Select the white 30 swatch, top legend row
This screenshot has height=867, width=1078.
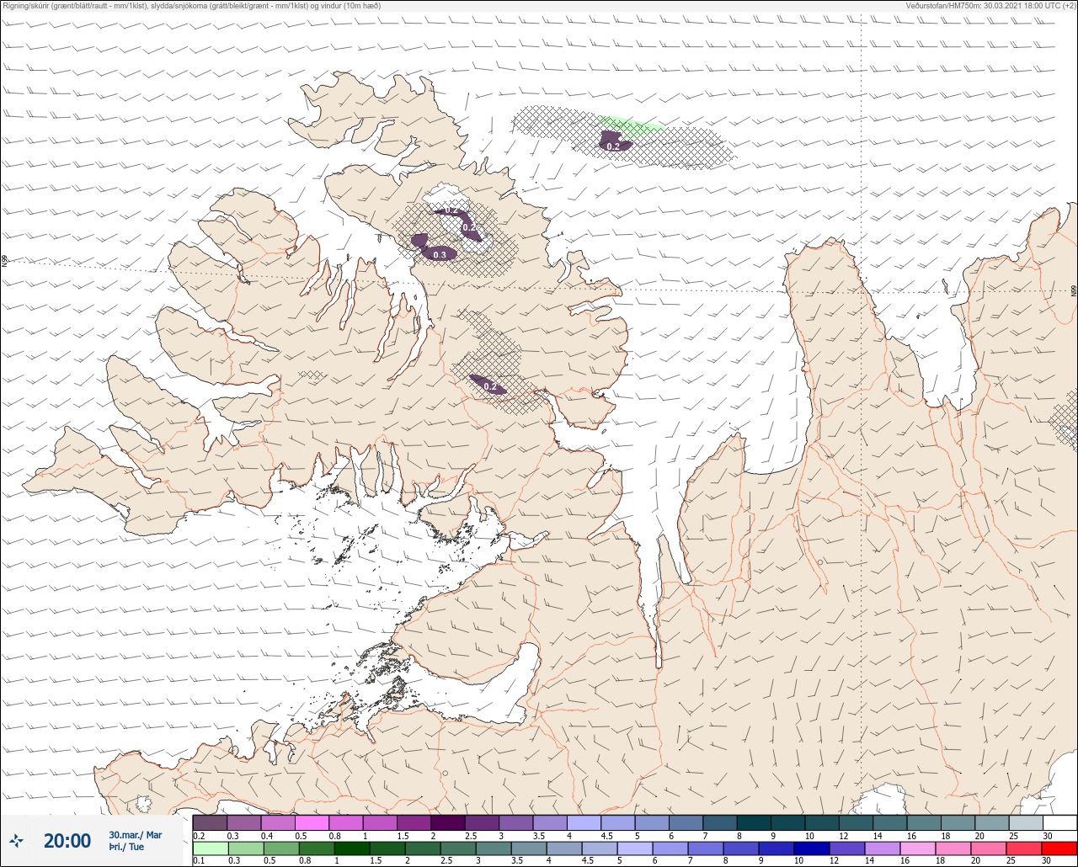click(1059, 822)
